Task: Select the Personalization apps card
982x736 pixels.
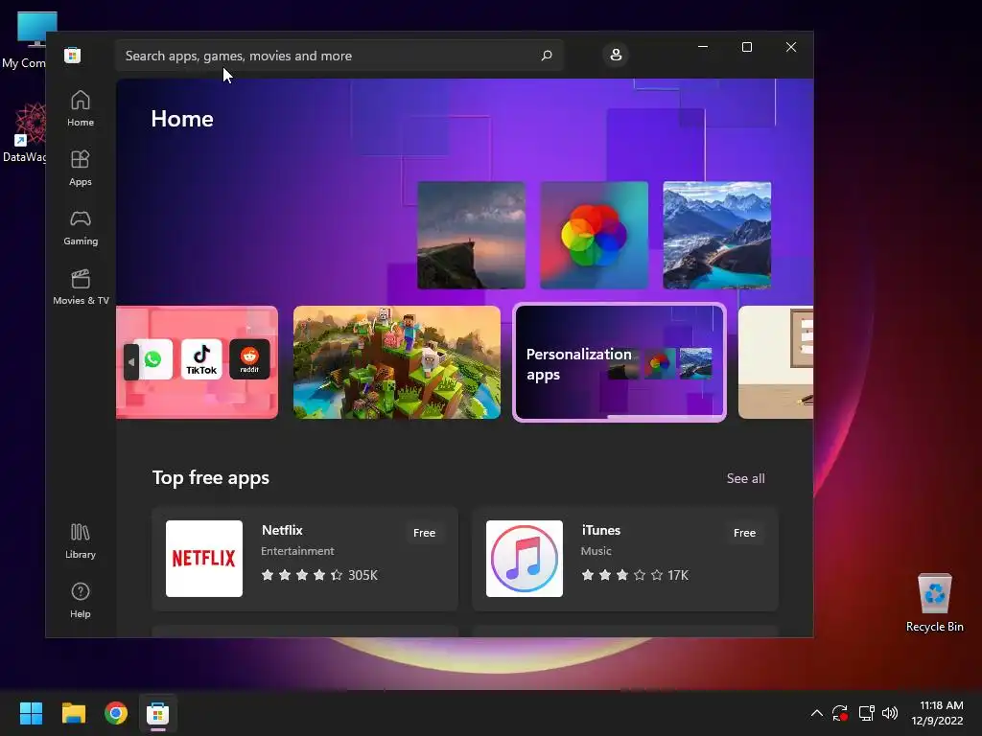Action: tap(620, 362)
